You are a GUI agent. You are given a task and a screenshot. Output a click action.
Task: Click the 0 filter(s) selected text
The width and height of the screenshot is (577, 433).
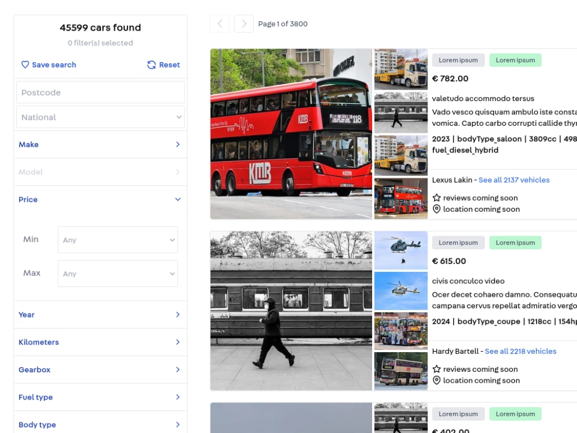pyautogui.click(x=100, y=43)
